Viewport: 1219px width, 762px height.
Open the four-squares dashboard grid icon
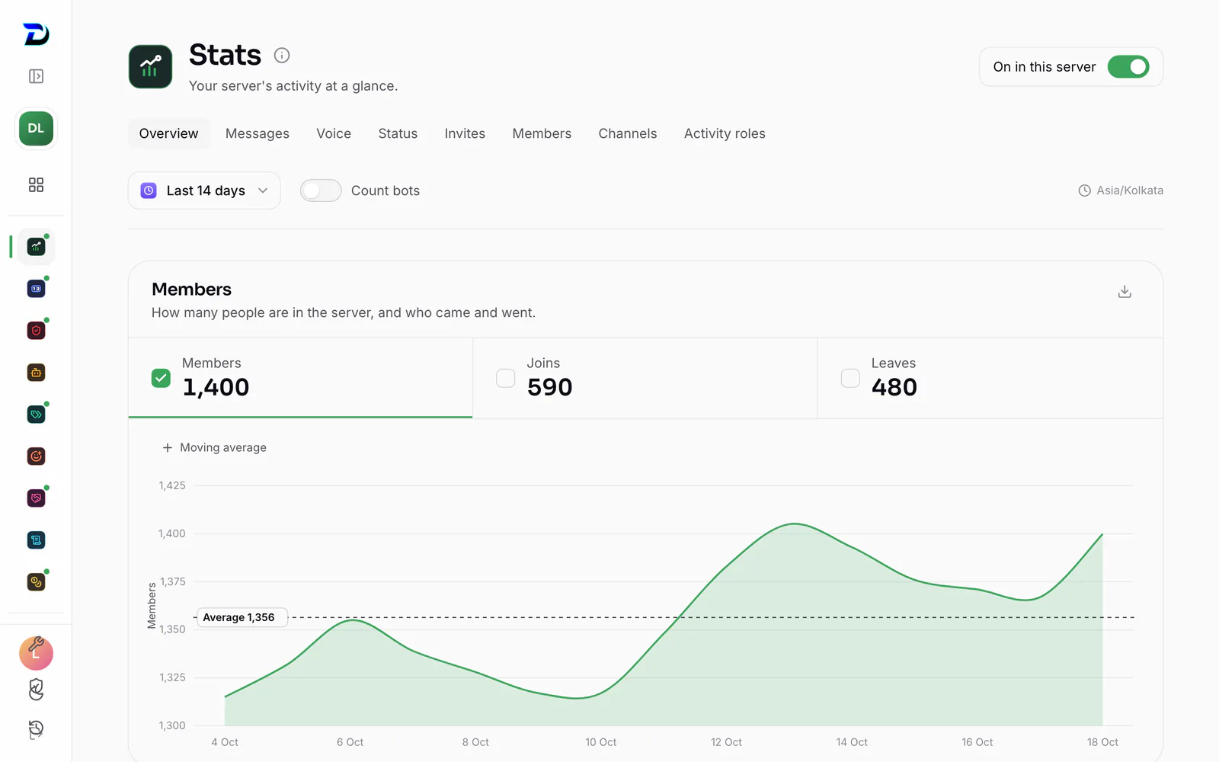(36, 184)
